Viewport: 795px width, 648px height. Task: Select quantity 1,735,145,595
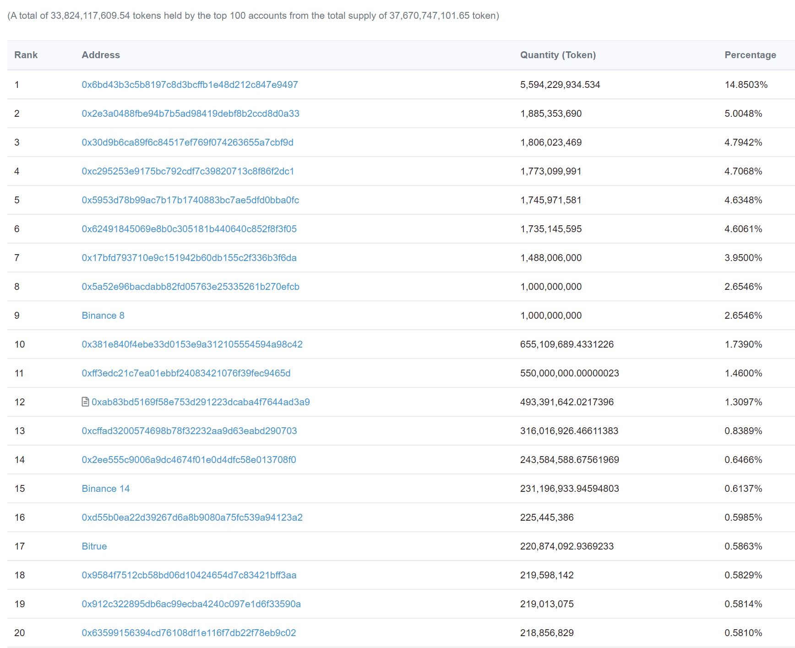coord(551,229)
